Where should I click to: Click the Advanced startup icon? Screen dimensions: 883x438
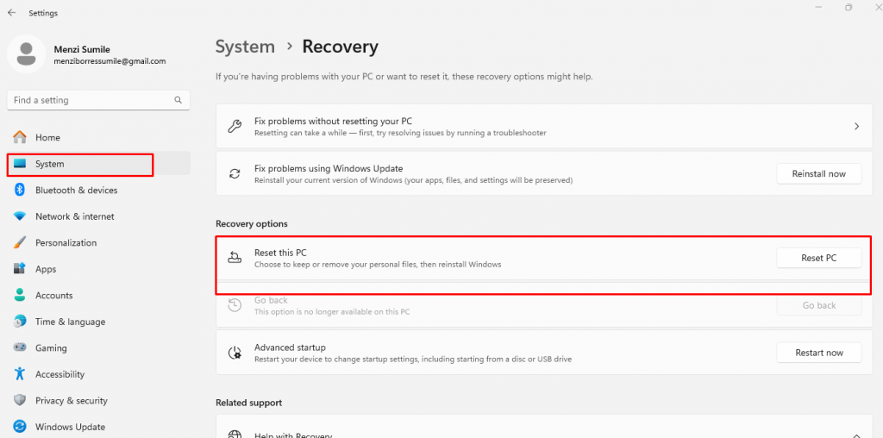(x=235, y=353)
